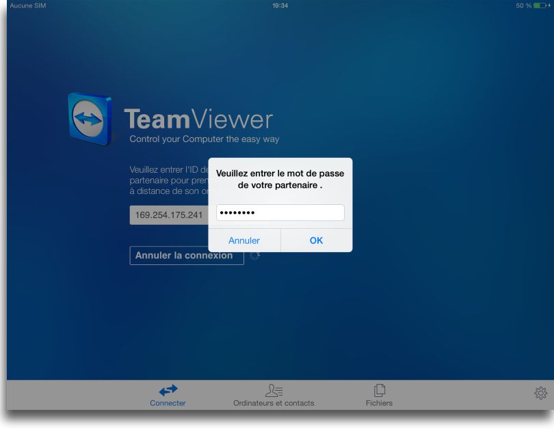Click the TeamViewer wordmark title
The width and height of the screenshot is (554, 429).
point(198,120)
